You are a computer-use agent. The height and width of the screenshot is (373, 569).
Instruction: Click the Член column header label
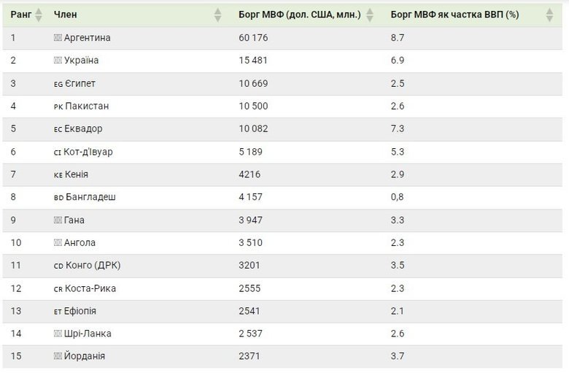pos(65,15)
